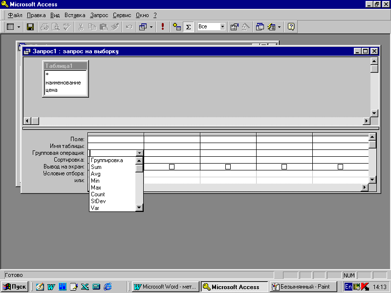Screen dimensions: 391x293
Task: Select цена field in Таблица1
Action: 65,90
